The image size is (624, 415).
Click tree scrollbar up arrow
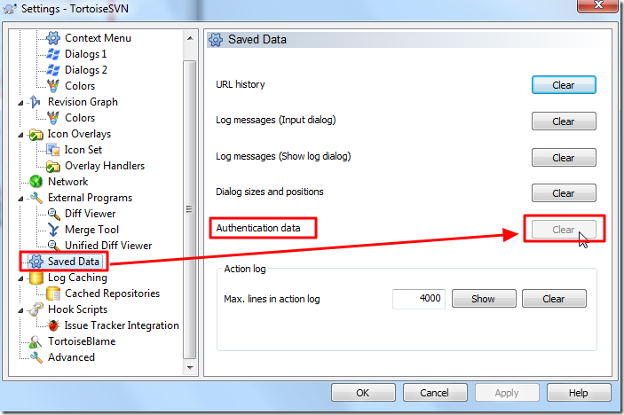[x=190, y=38]
